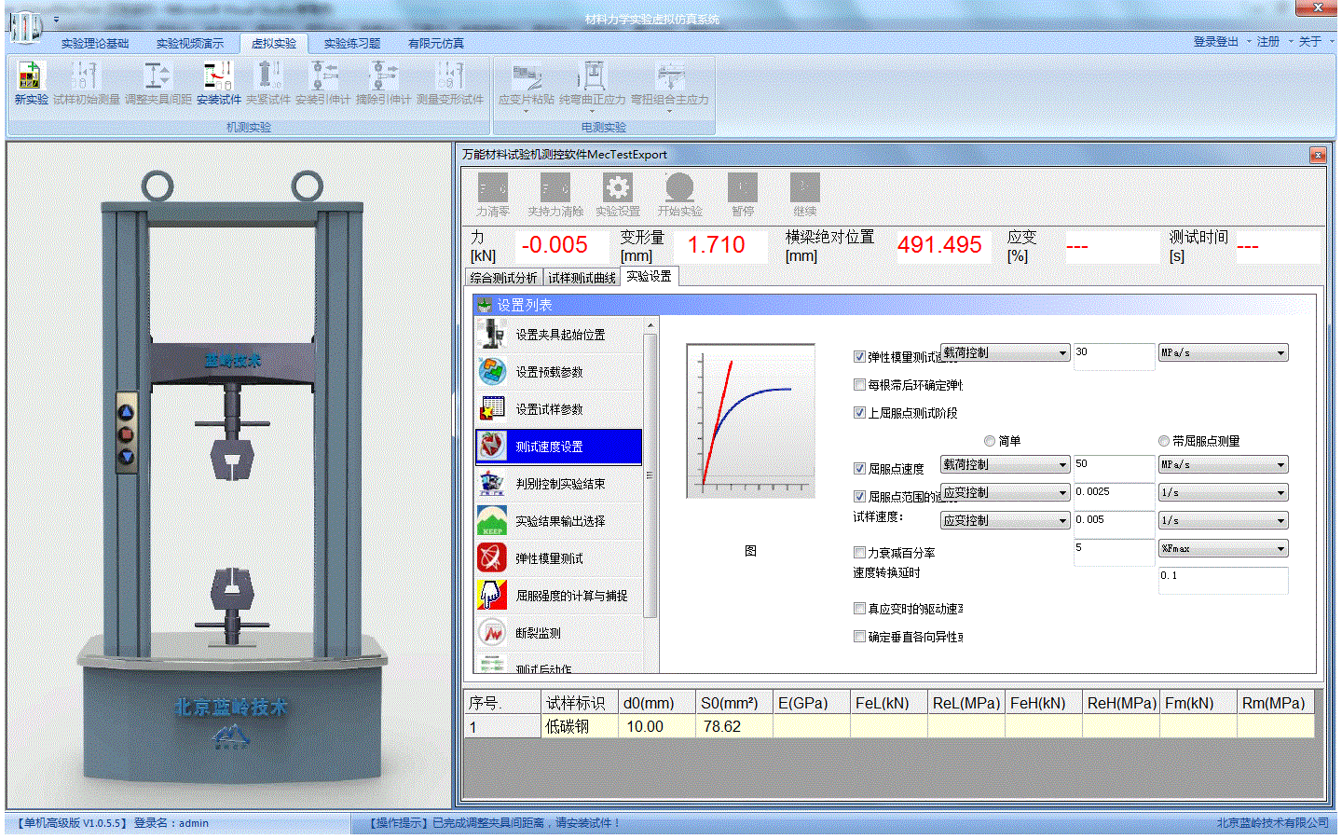Expand 试样速度 应变控制 dropdown
1342x839 pixels.
(1062, 521)
